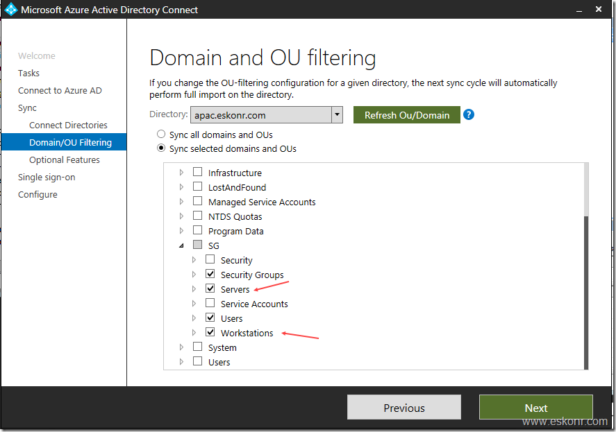Go to Optional Features in the sidebar
Image resolution: width=616 pixels, height=432 pixels.
(64, 159)
